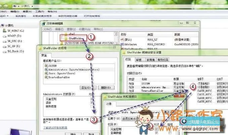Viewport: 228px width, 135px height.
Task: Click the arrow after 计算机 in address bar
Action: coord(32,6)
